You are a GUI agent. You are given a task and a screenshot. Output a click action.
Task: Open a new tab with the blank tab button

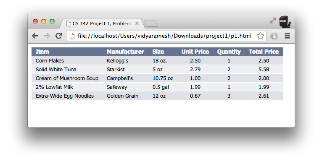click(151, 24)
